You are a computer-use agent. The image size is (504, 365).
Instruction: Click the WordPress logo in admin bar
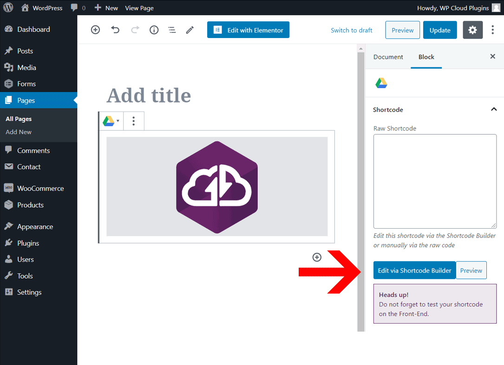[x=8, y=8]
